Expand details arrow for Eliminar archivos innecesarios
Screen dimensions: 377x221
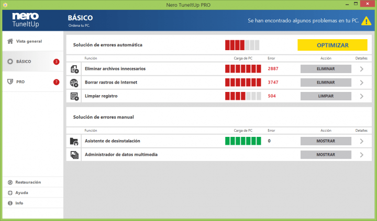(x=362, y=69)
